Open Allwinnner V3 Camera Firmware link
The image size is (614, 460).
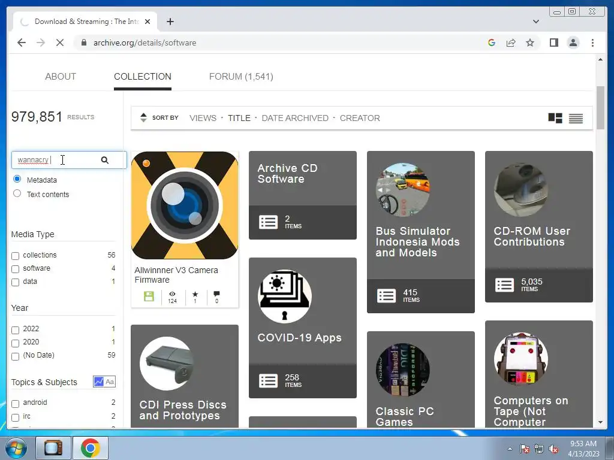pyautogui.click(x=176, y=275)
